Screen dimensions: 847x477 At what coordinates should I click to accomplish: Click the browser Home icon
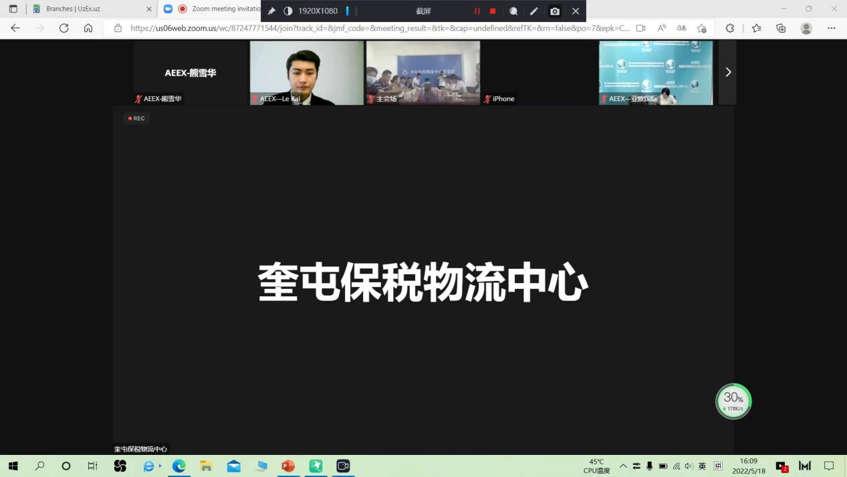(88, 28)
